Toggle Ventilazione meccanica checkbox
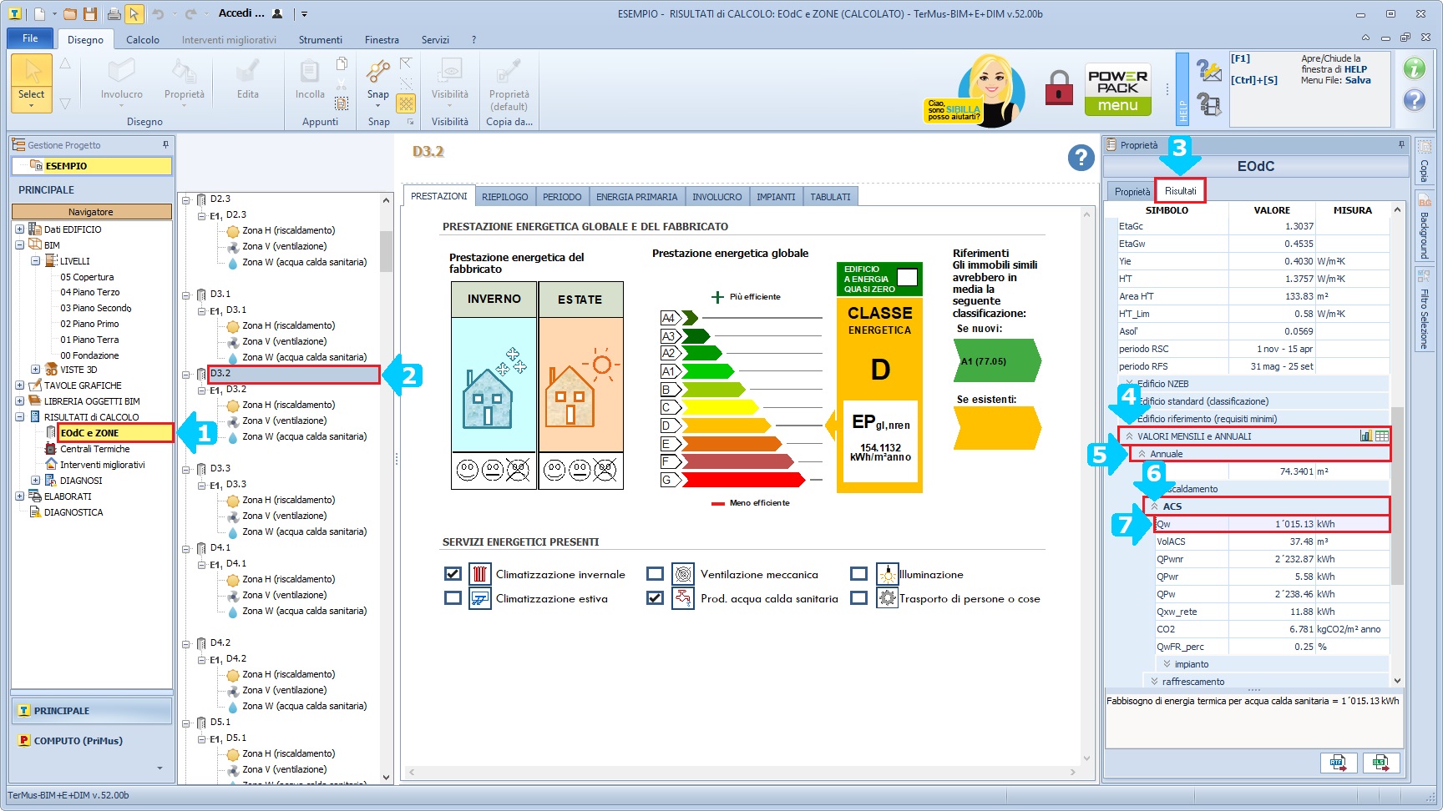This screenshot has width=1443, height=811. (x=655, y=574)
